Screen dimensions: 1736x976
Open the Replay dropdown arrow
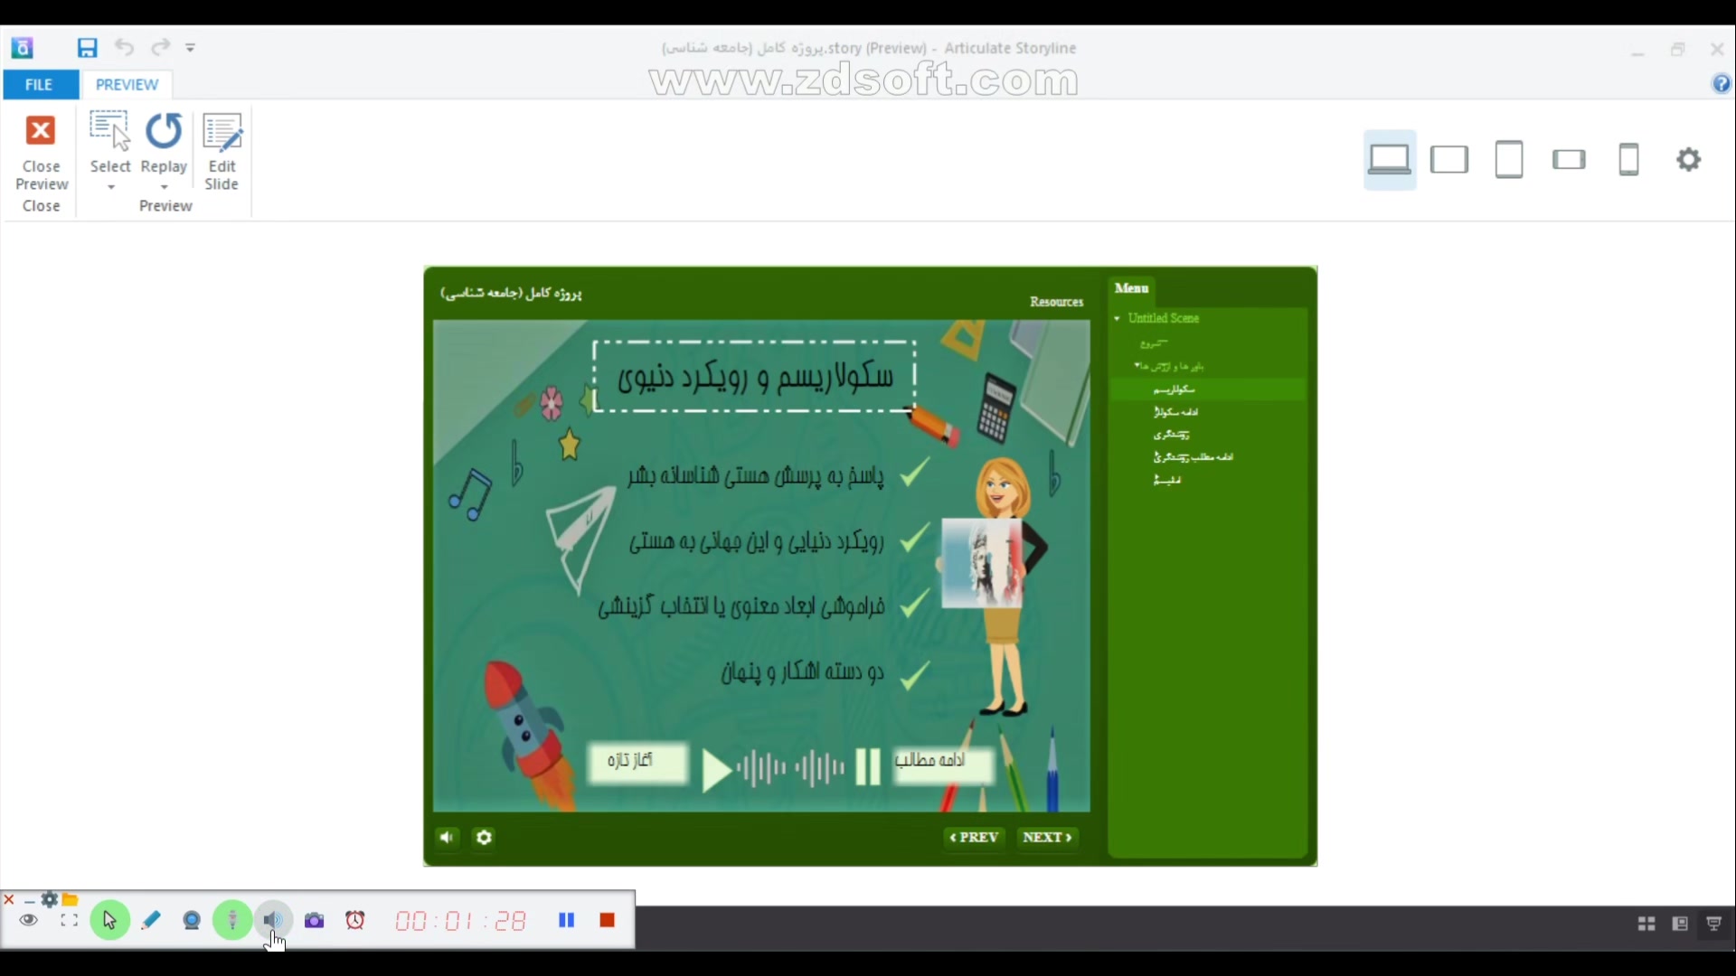click(x=165, y=187)
